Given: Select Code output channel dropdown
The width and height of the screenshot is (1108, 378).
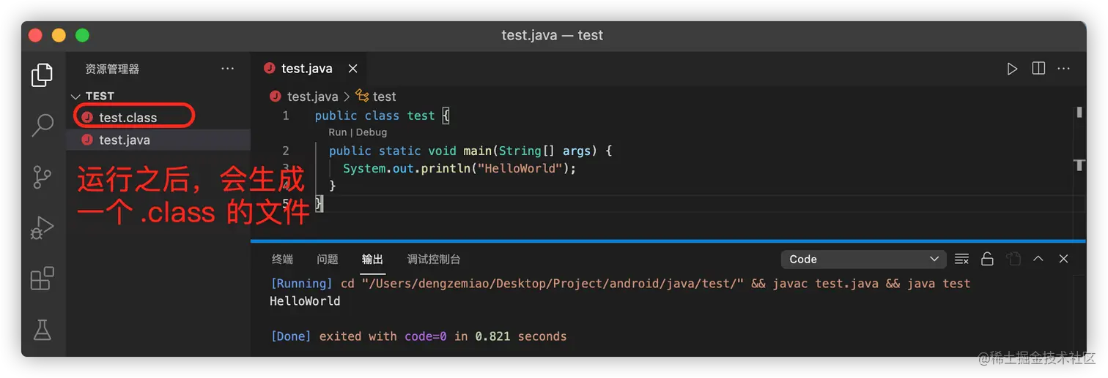Looking at the screenshot, I should pos(863,259).
